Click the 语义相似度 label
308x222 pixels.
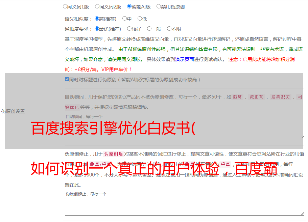tap(78, 19)
